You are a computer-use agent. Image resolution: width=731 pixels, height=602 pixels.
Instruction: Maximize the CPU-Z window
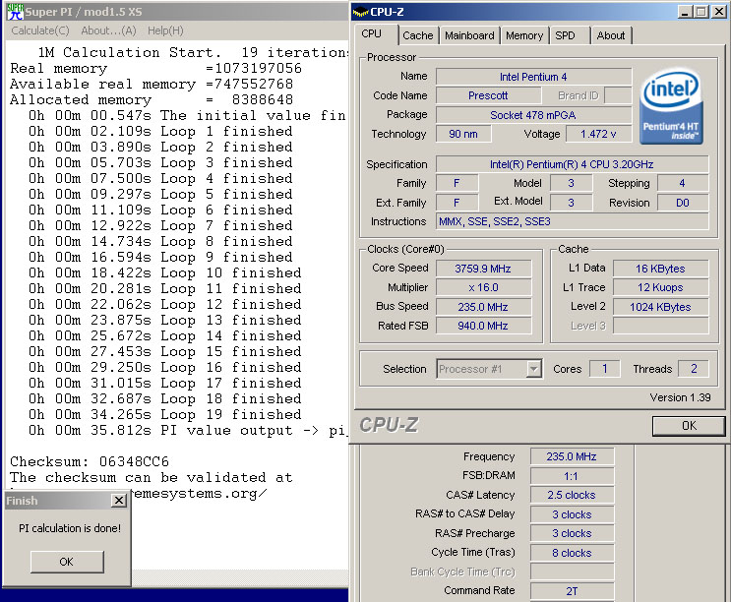coord(701,12)
